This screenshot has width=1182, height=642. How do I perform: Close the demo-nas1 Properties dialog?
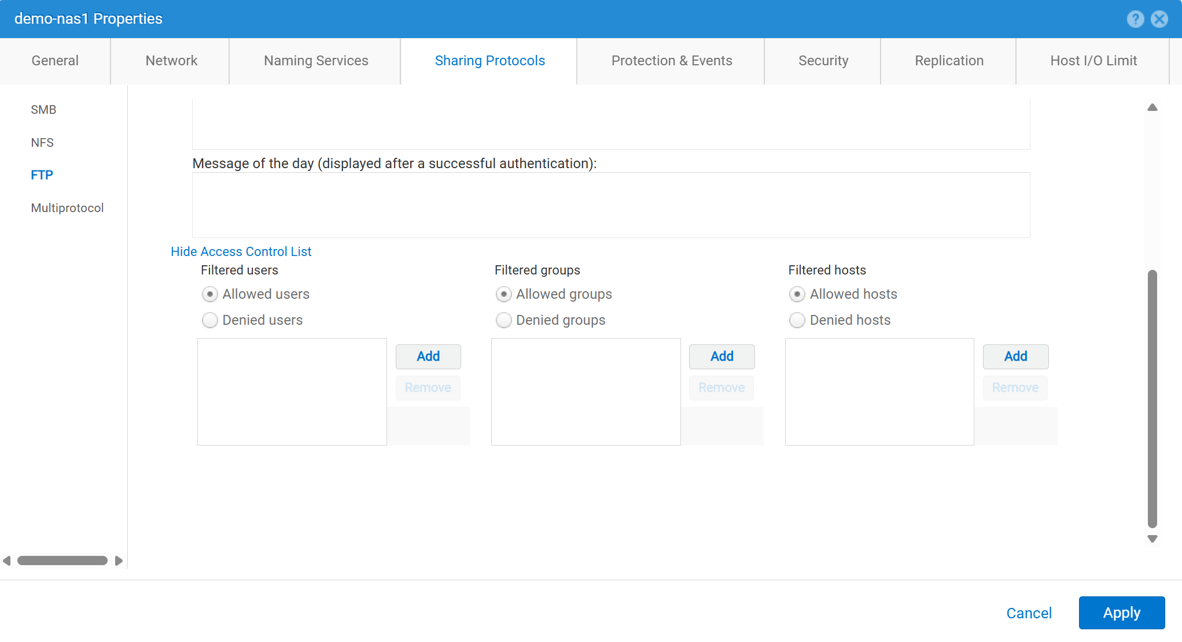[1159, 19]
